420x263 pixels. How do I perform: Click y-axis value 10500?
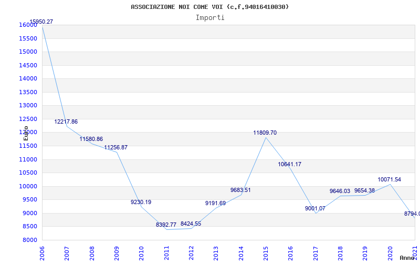pos(28,173)
